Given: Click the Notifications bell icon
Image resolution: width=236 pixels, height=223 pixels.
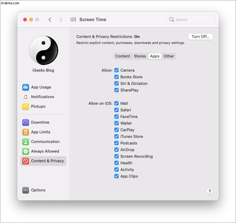Looking at the screenshot, I should click(26, 97).
